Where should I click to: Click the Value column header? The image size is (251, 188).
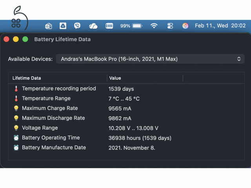click(115, 78)
